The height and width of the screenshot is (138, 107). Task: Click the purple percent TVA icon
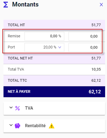click(17, 108)
